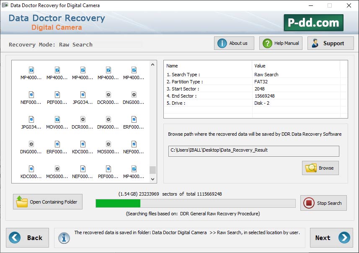Browse for a recovery save path
Viewport: 359px width, 253px height.
point(320,168)
